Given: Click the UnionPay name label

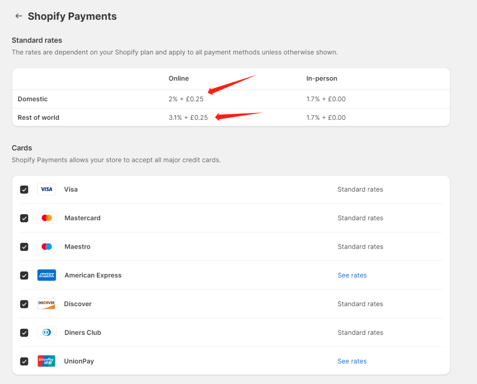Looking at the screenshot, I should pyautogui.click(x=79, y=361).
